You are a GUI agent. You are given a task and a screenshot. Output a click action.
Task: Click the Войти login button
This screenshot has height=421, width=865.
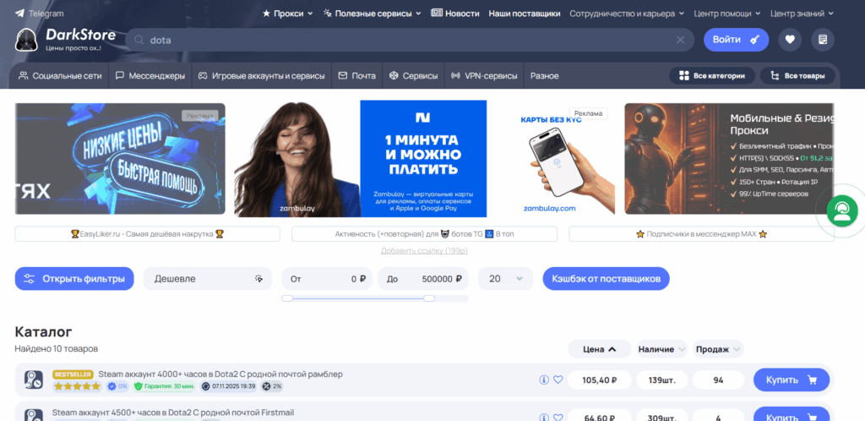point(736,40)
